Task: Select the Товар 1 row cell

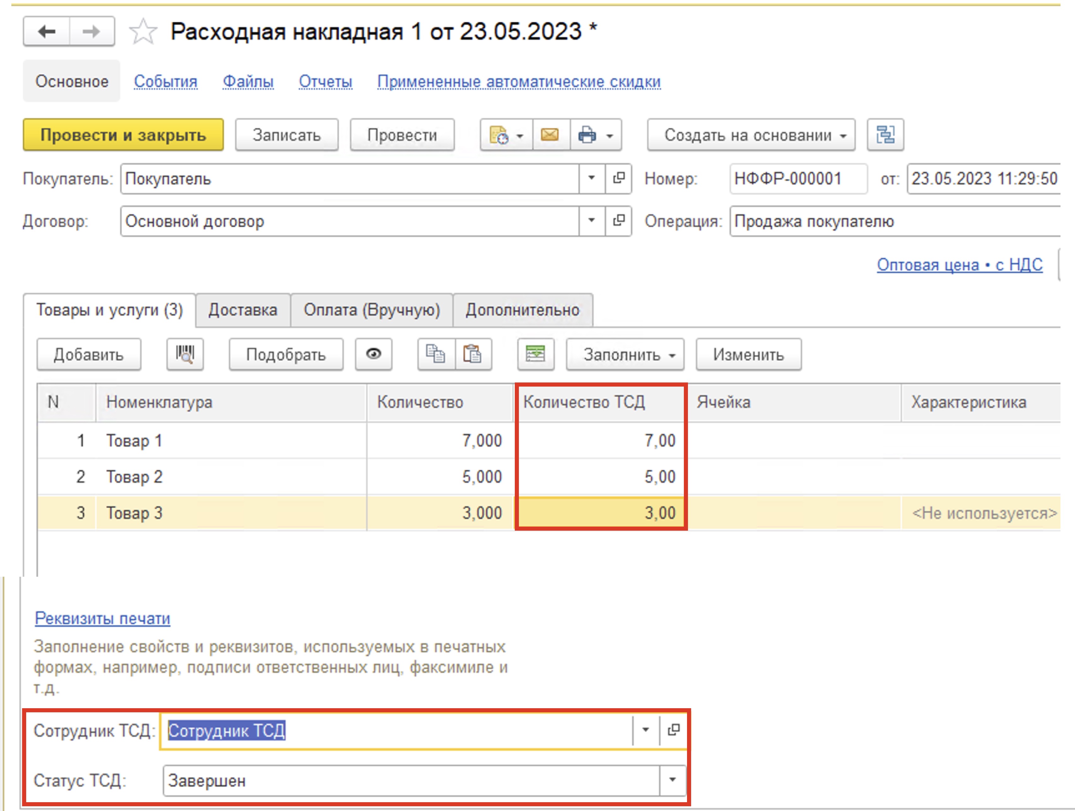Action: 231,440
